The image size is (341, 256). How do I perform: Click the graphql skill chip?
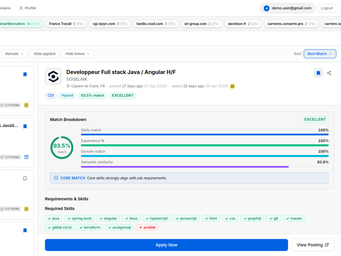point(252,218)
